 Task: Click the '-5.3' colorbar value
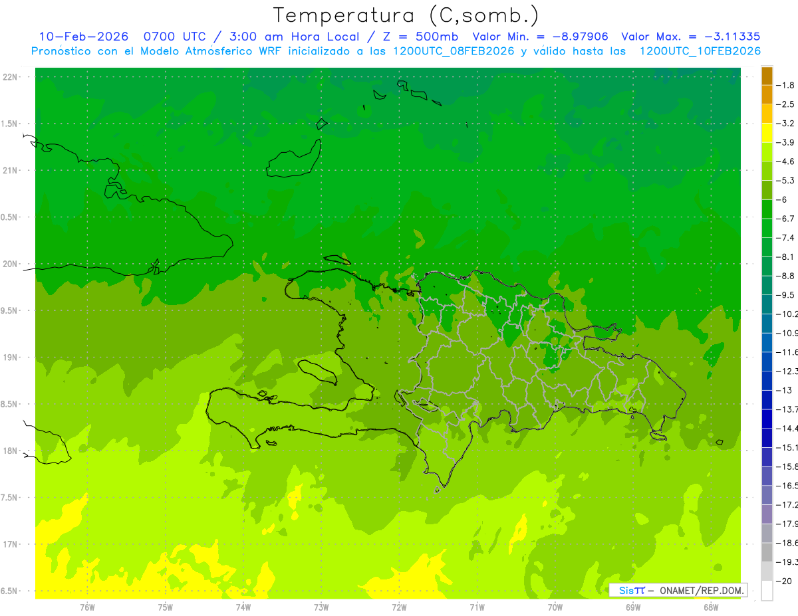(x=787, y=180)
